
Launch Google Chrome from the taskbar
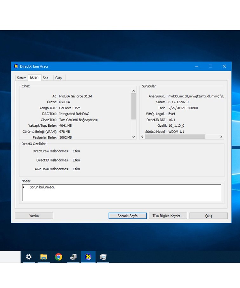point(58,257)
